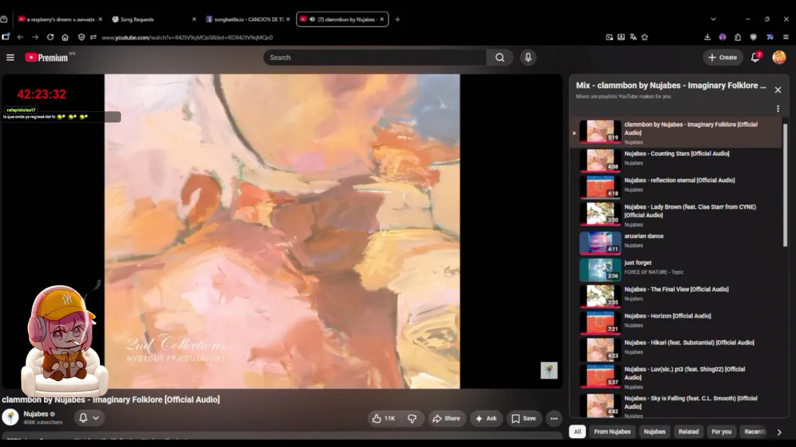Open browser downloads arrow icon
The height and width of the screenshot is (447, 796).
[x=707, y=37]
